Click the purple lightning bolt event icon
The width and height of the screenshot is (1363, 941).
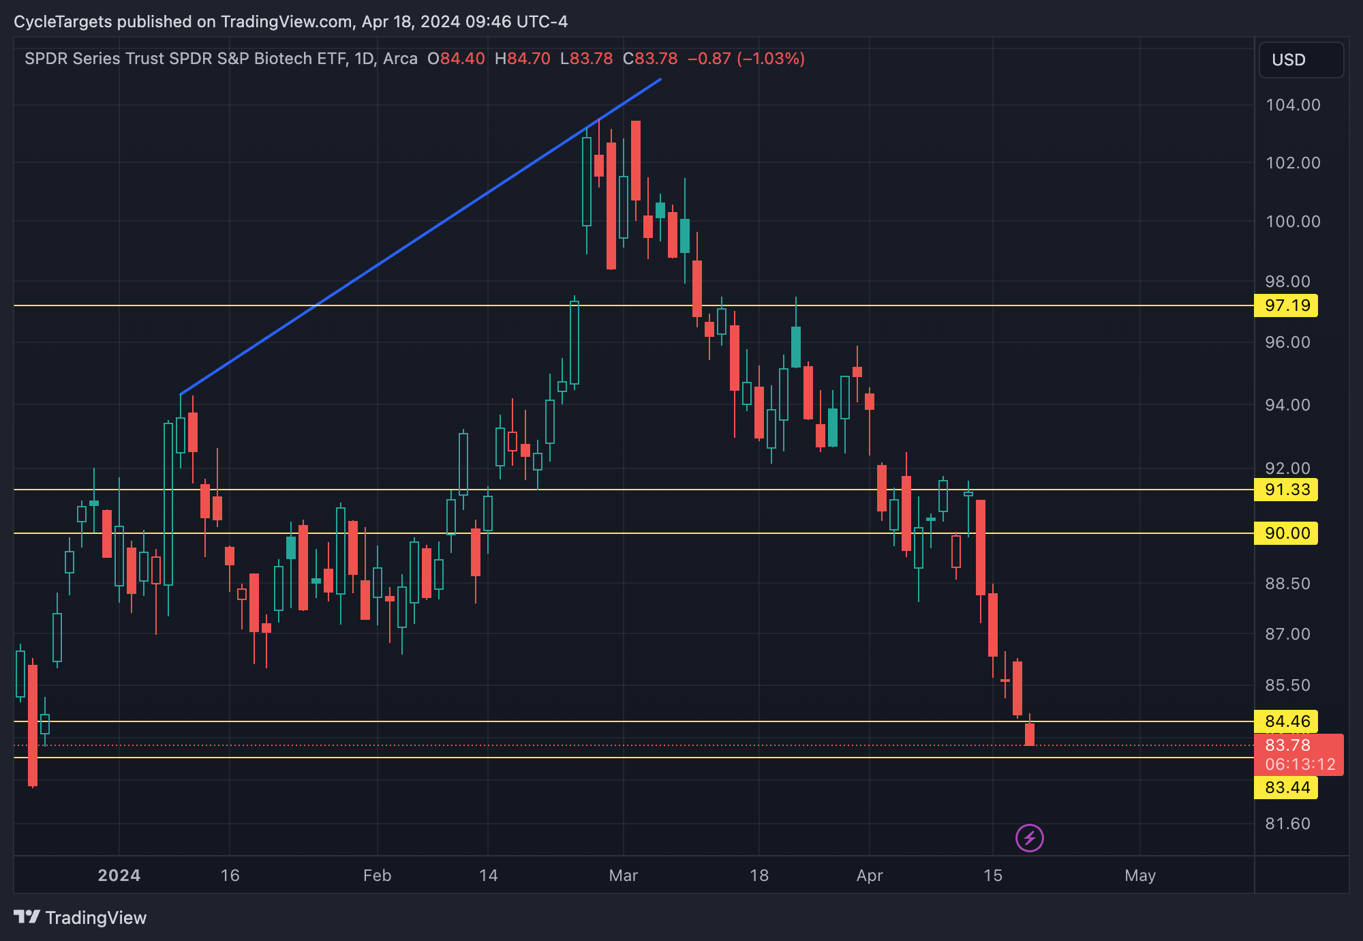[1029, 838]
